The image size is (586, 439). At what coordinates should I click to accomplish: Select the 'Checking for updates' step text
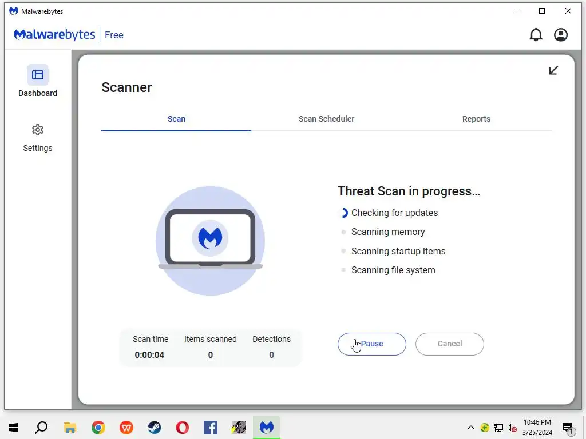[x=395, y=213]
